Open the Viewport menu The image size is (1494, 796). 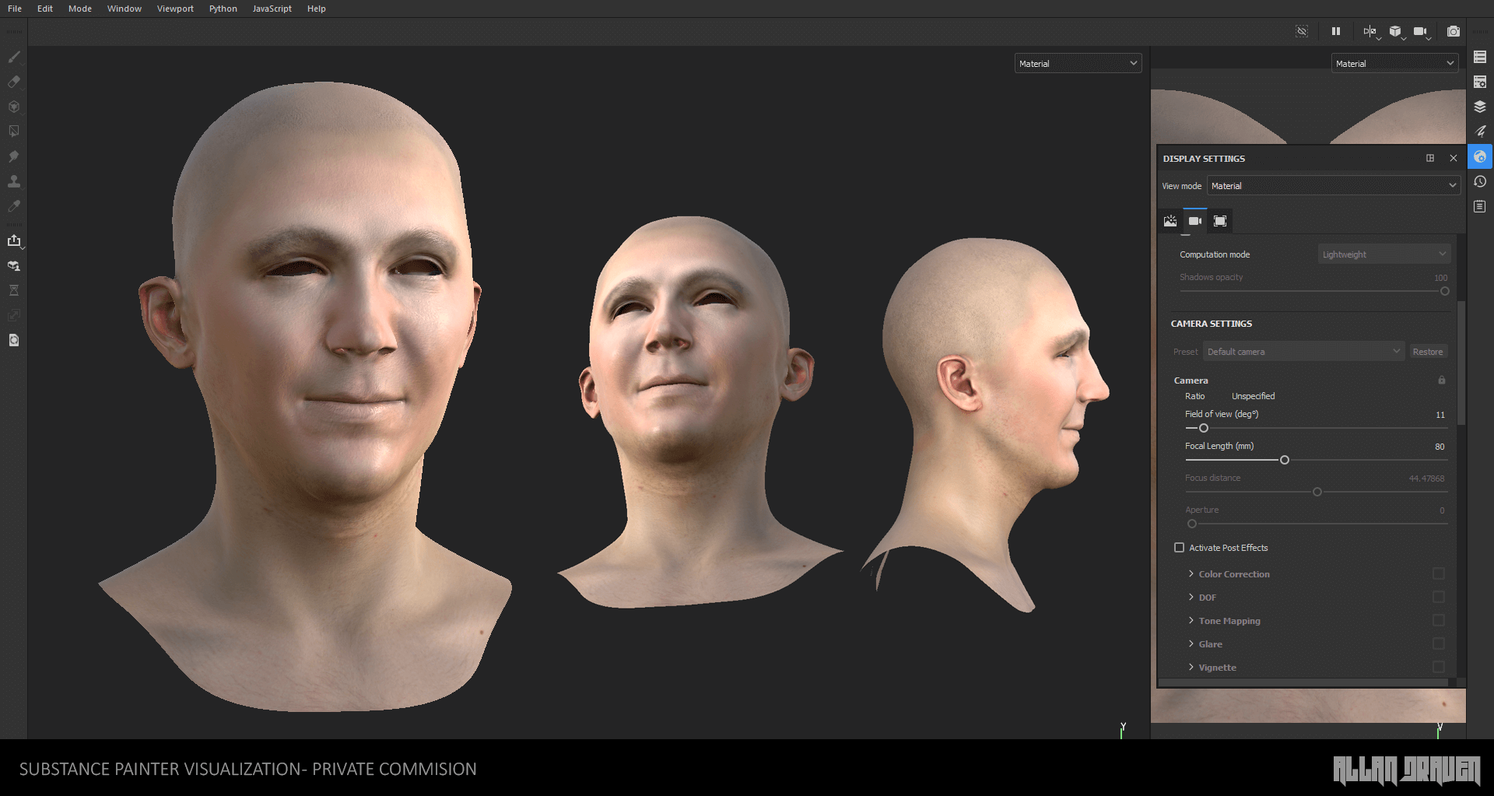[x=175, y=9]
